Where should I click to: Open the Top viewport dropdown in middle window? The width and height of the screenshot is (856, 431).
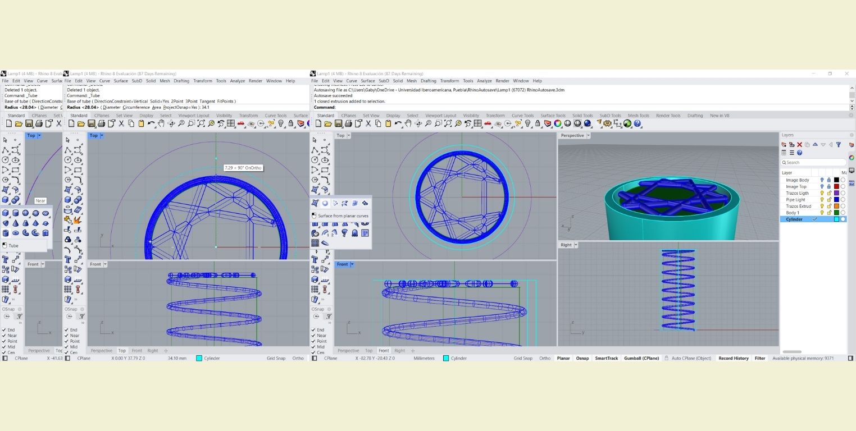click(102, 135)
